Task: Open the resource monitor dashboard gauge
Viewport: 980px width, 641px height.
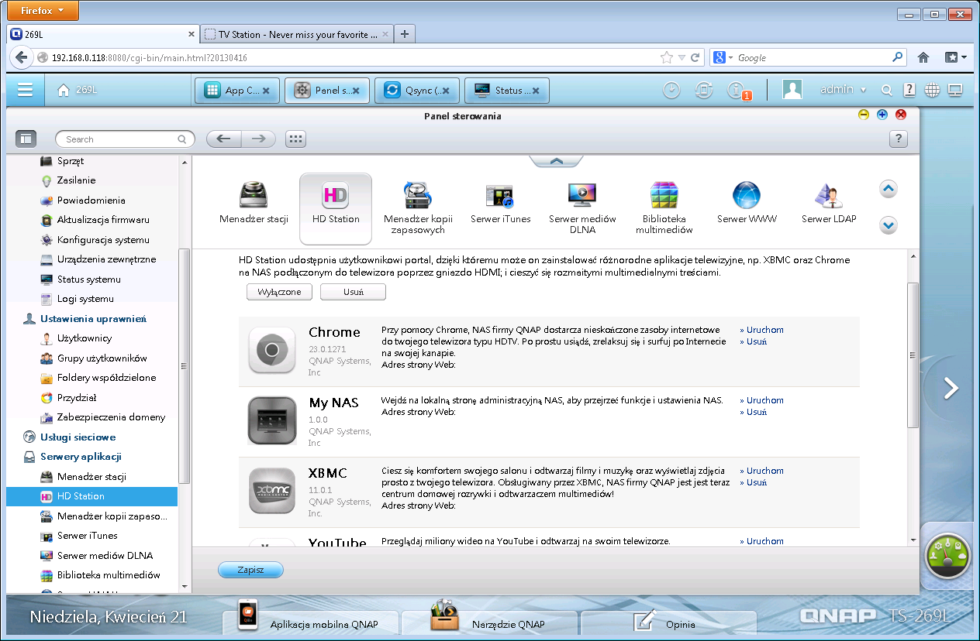Action: [947, 557]
